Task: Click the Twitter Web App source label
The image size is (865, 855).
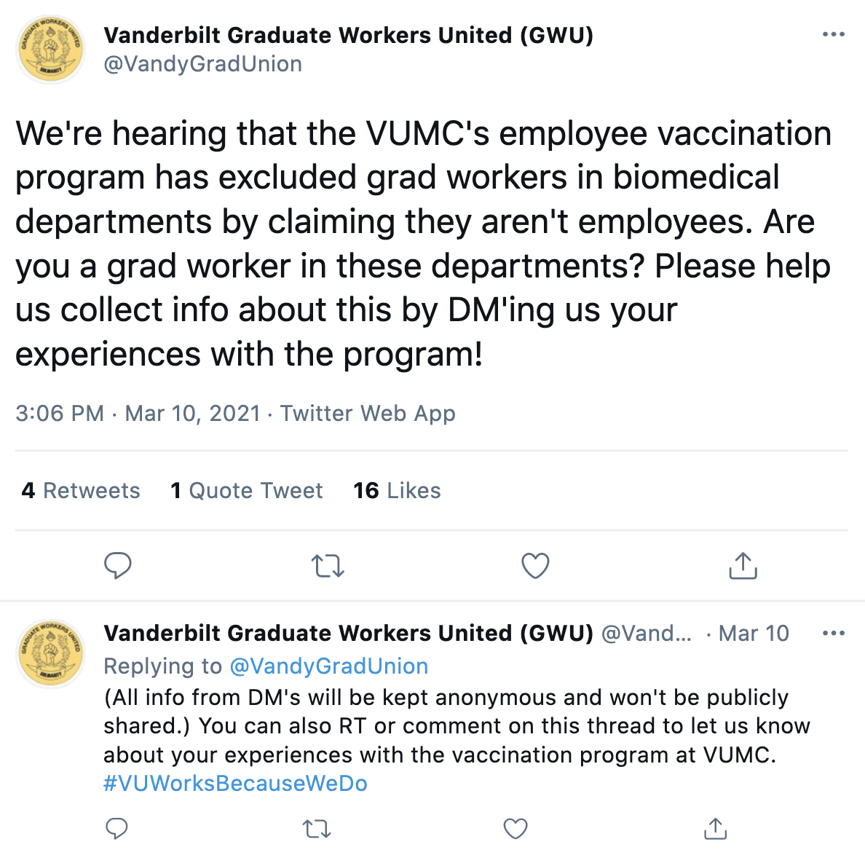Action: pyautogui.click(x=368, y=414)
